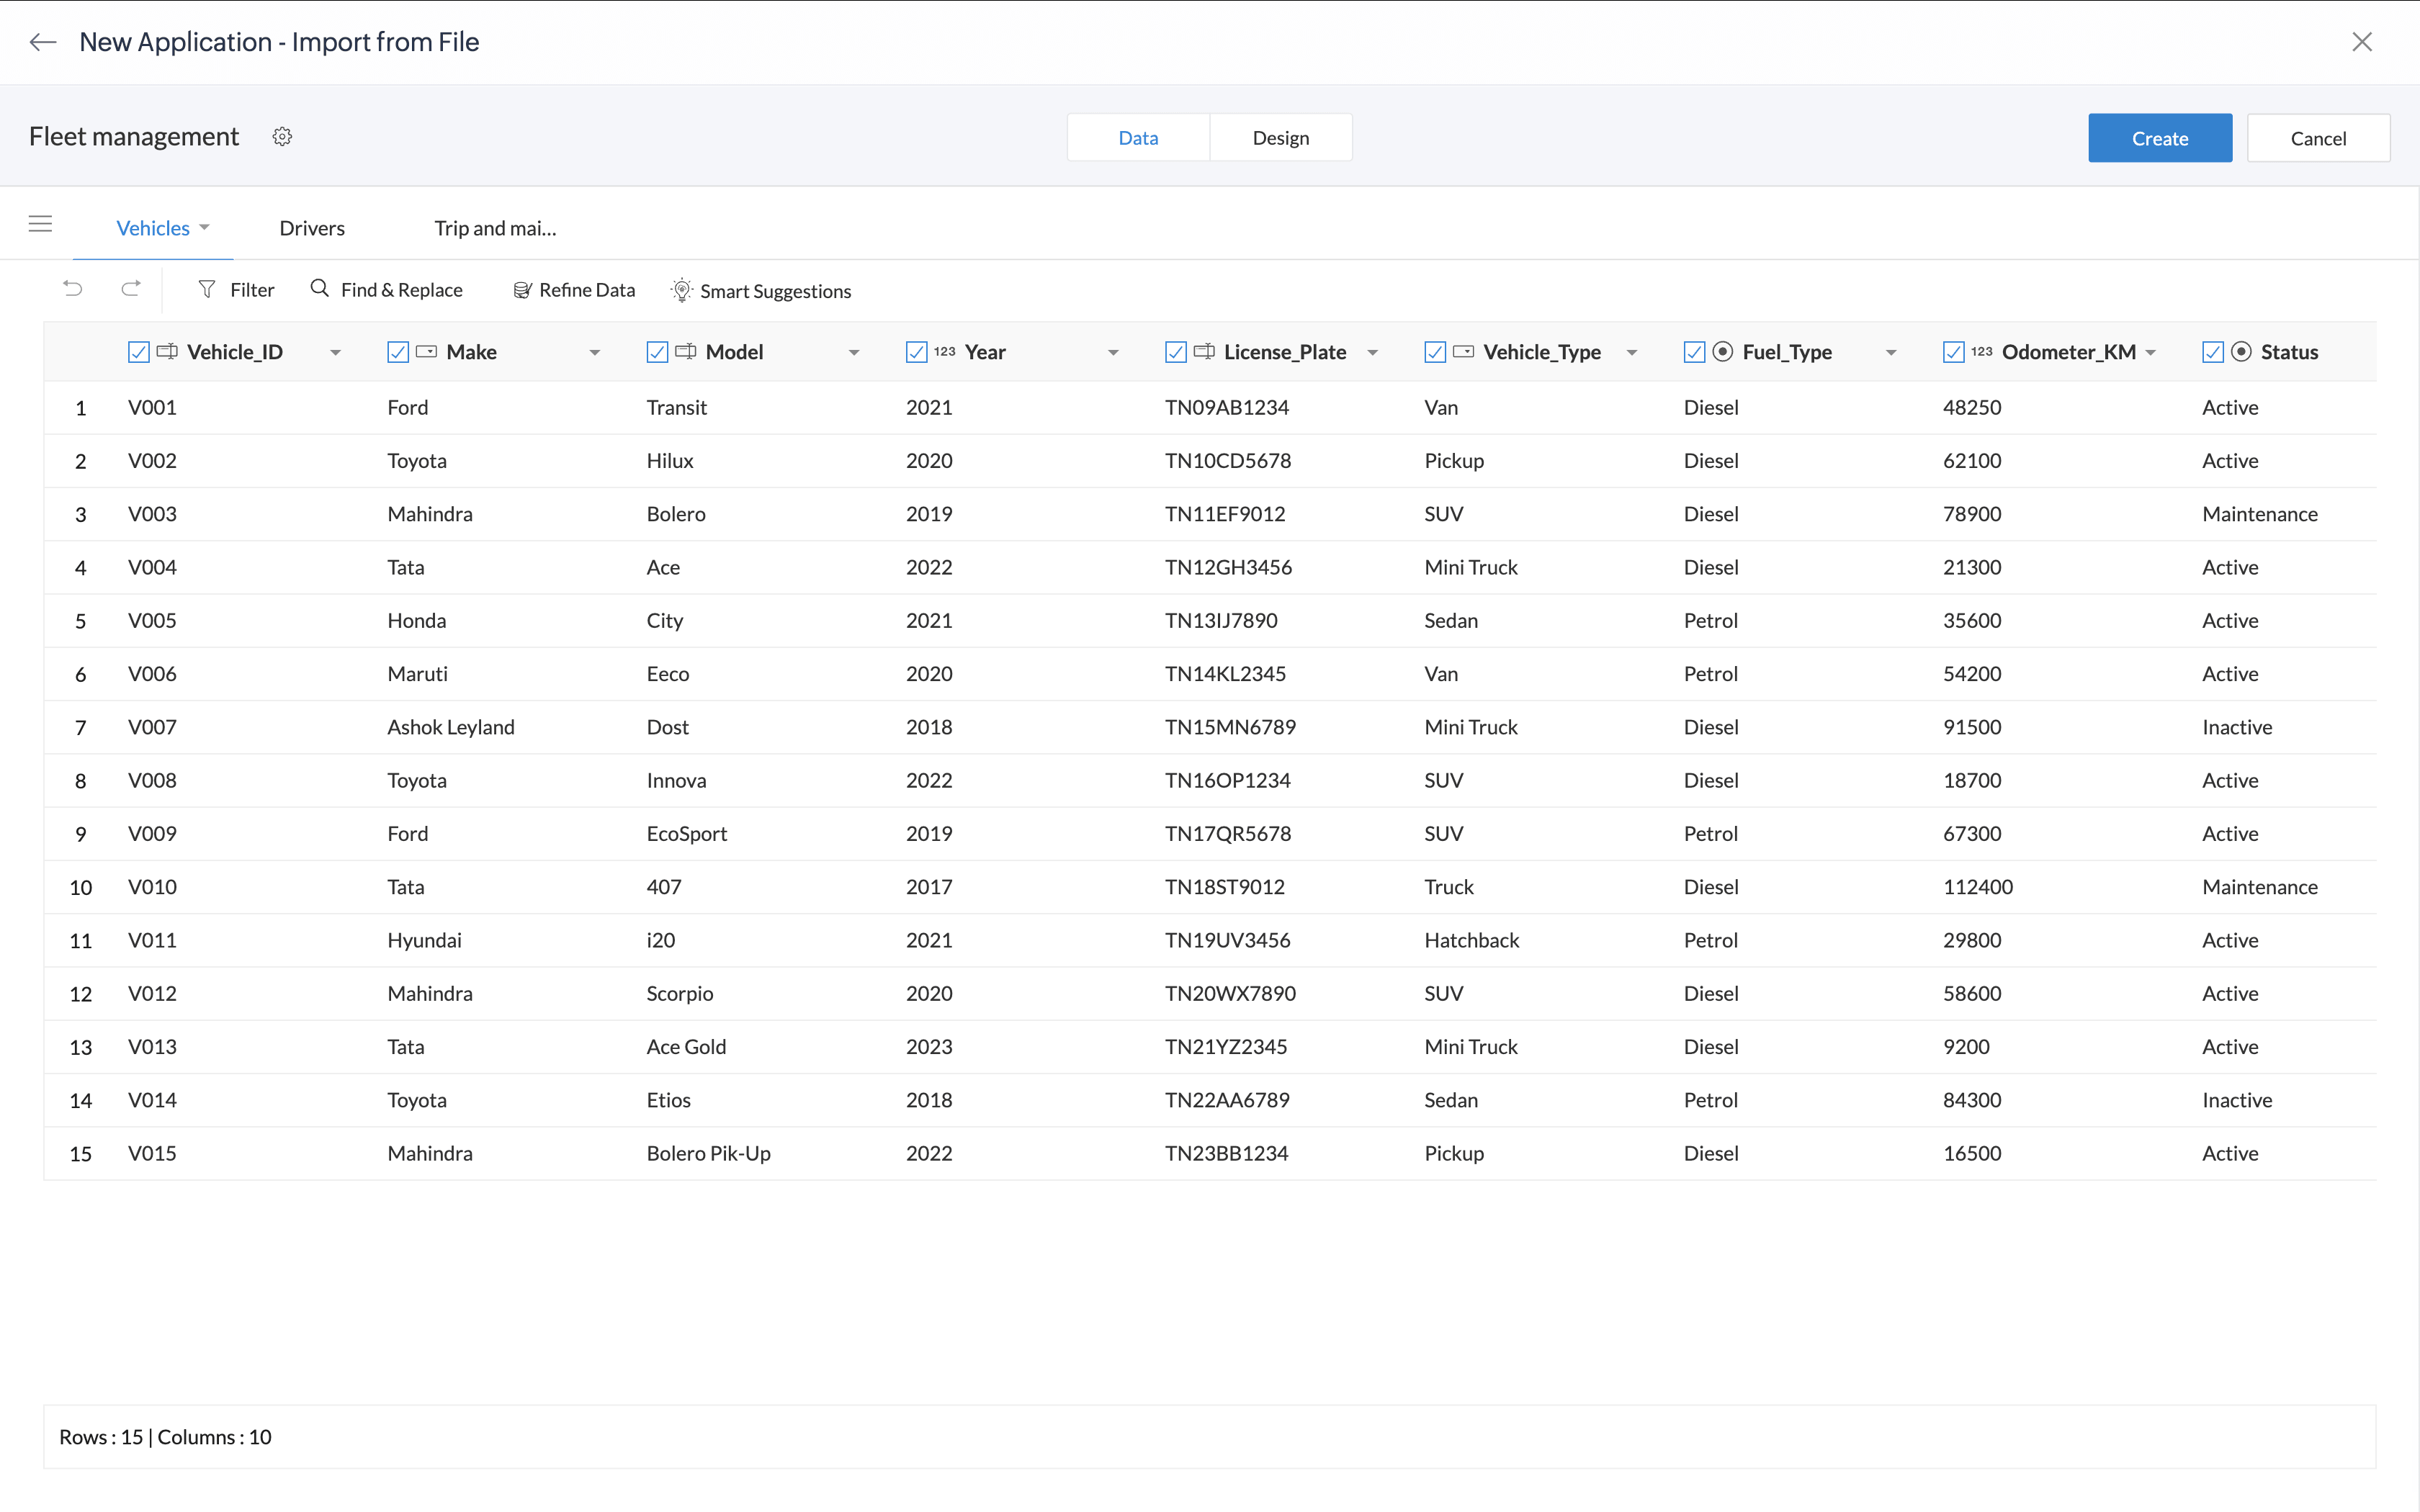This screenshot has height=1512, width=2420.
Task: Click the Rows : 15 | Columns : 10 status
Action: click(165, 1437)
